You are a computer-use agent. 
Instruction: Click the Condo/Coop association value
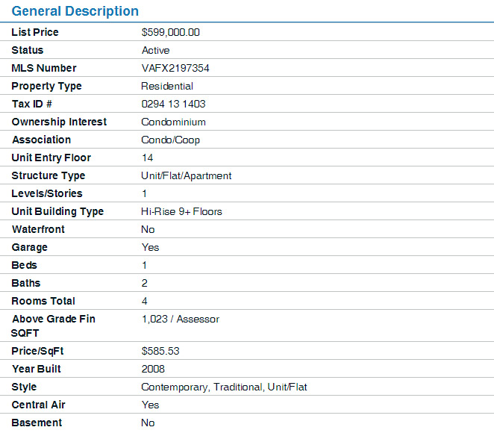[170, 140]
